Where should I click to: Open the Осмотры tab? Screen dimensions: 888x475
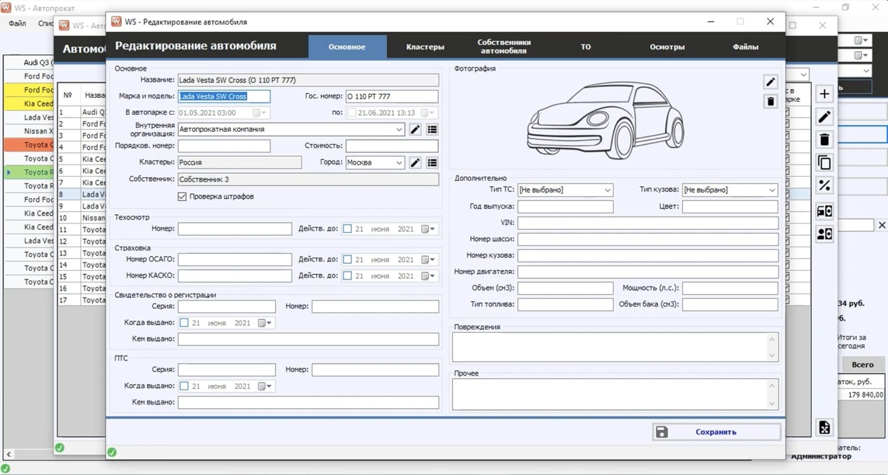666,46
